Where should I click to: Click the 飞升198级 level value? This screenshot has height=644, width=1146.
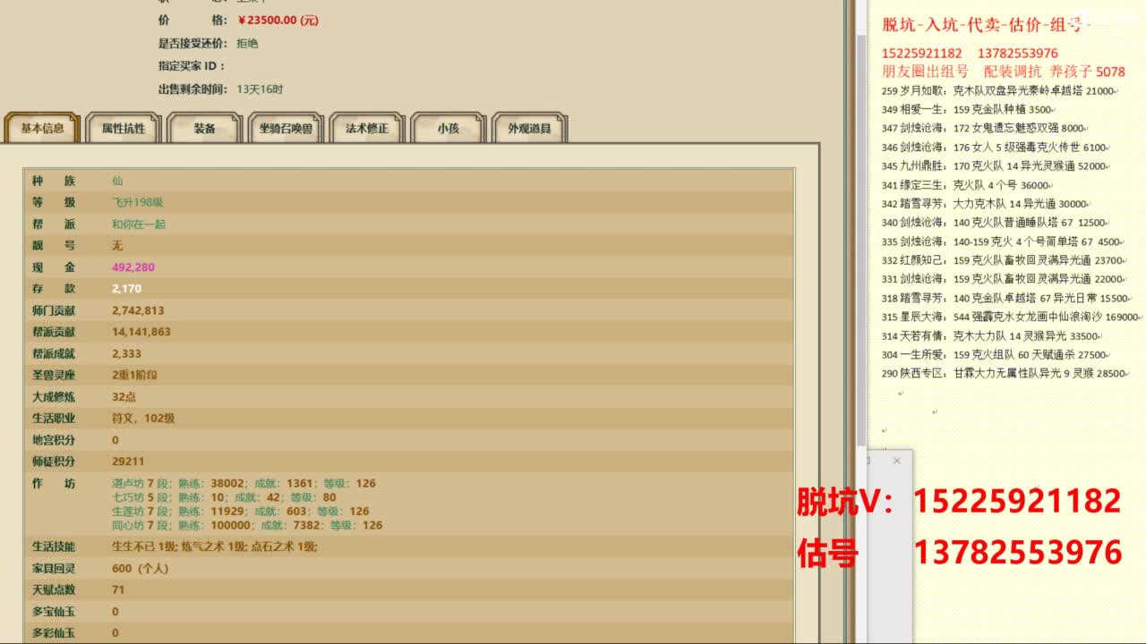(x=137, y=202)
